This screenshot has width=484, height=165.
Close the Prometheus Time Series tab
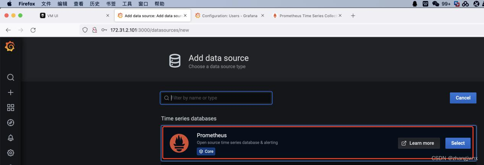click(x=340, y=16)
